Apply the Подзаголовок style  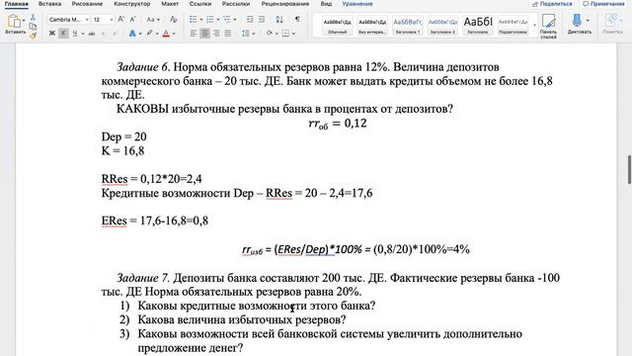coord(513,26)
